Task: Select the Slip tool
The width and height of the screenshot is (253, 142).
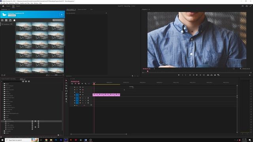Action: coord(66,91)
